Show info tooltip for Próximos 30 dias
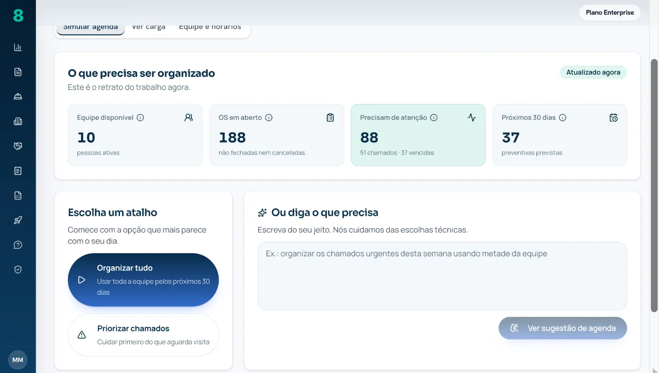 (x=563, y=118)
